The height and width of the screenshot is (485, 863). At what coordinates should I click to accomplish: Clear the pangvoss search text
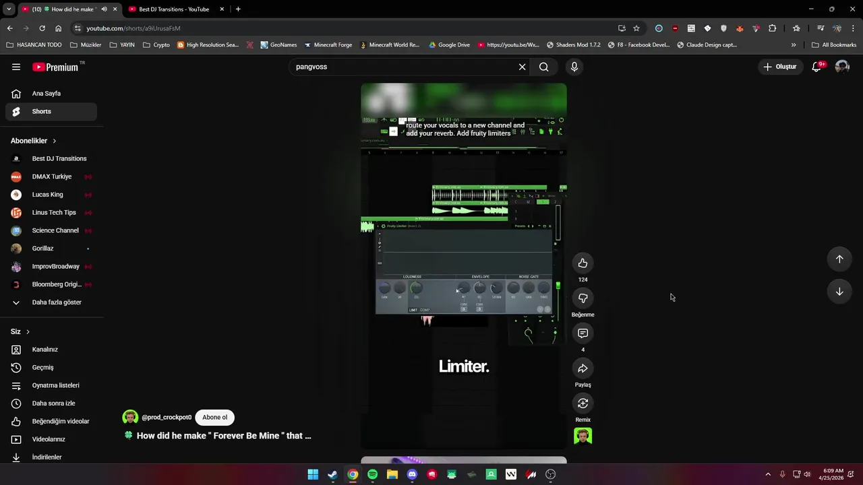[522, 67]
